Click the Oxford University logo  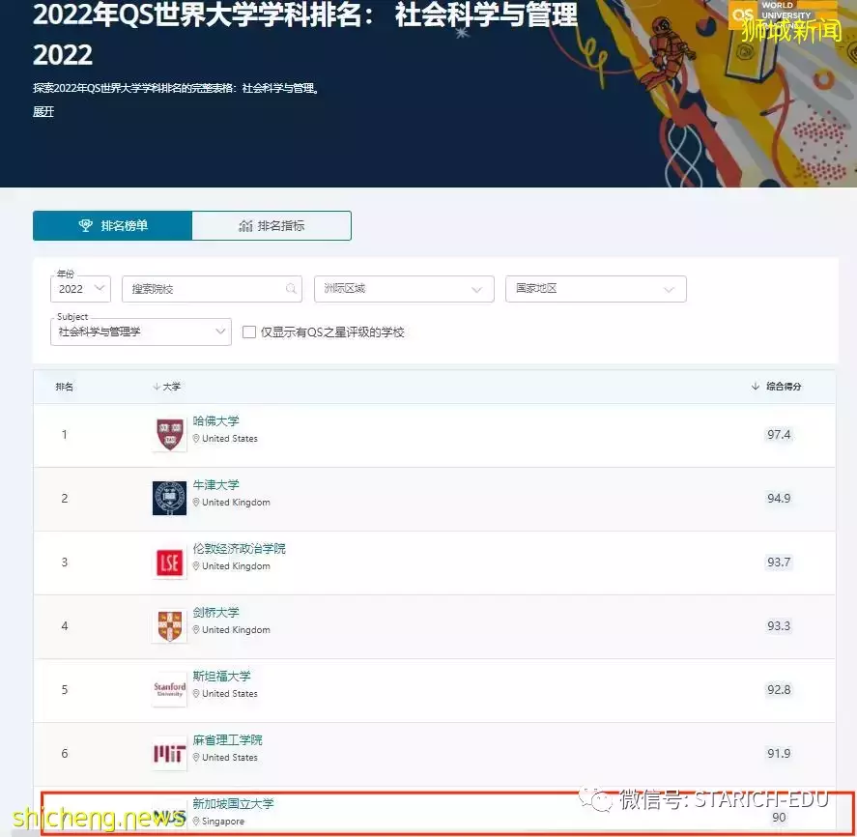[x=169, y=497]
